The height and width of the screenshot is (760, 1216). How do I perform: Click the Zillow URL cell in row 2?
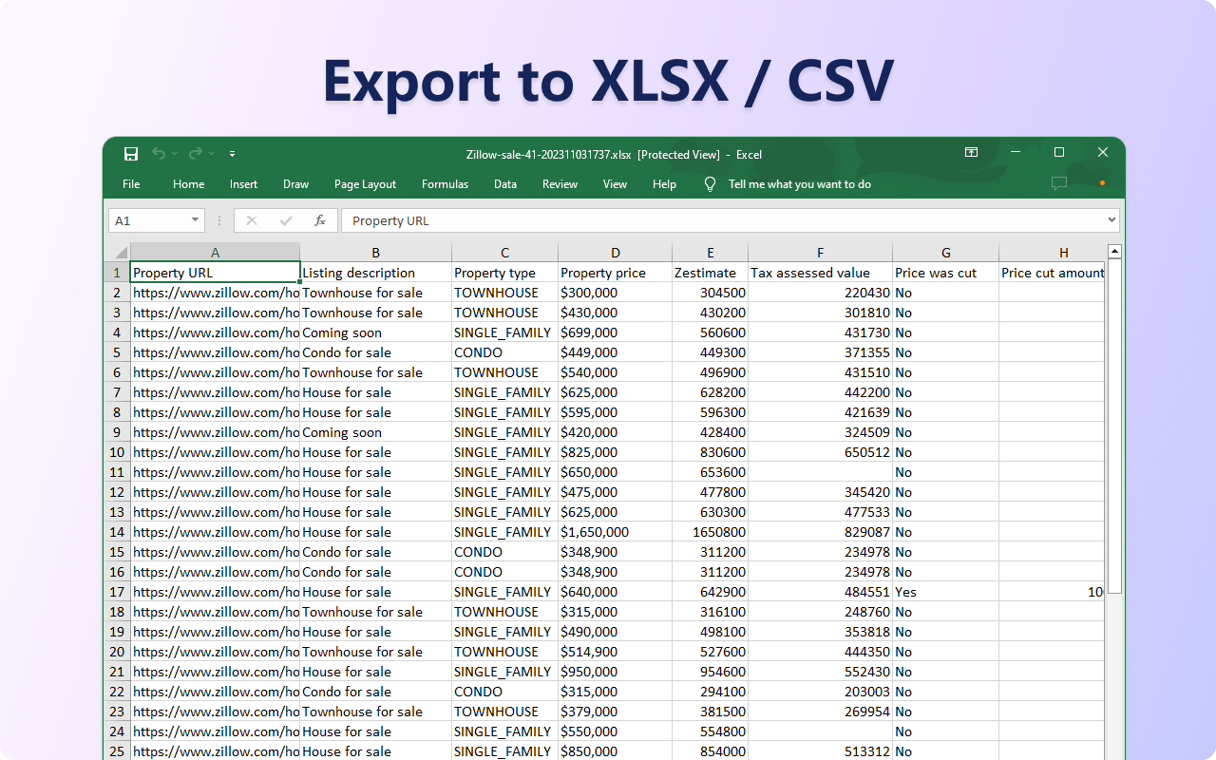[x=215, y=293]
